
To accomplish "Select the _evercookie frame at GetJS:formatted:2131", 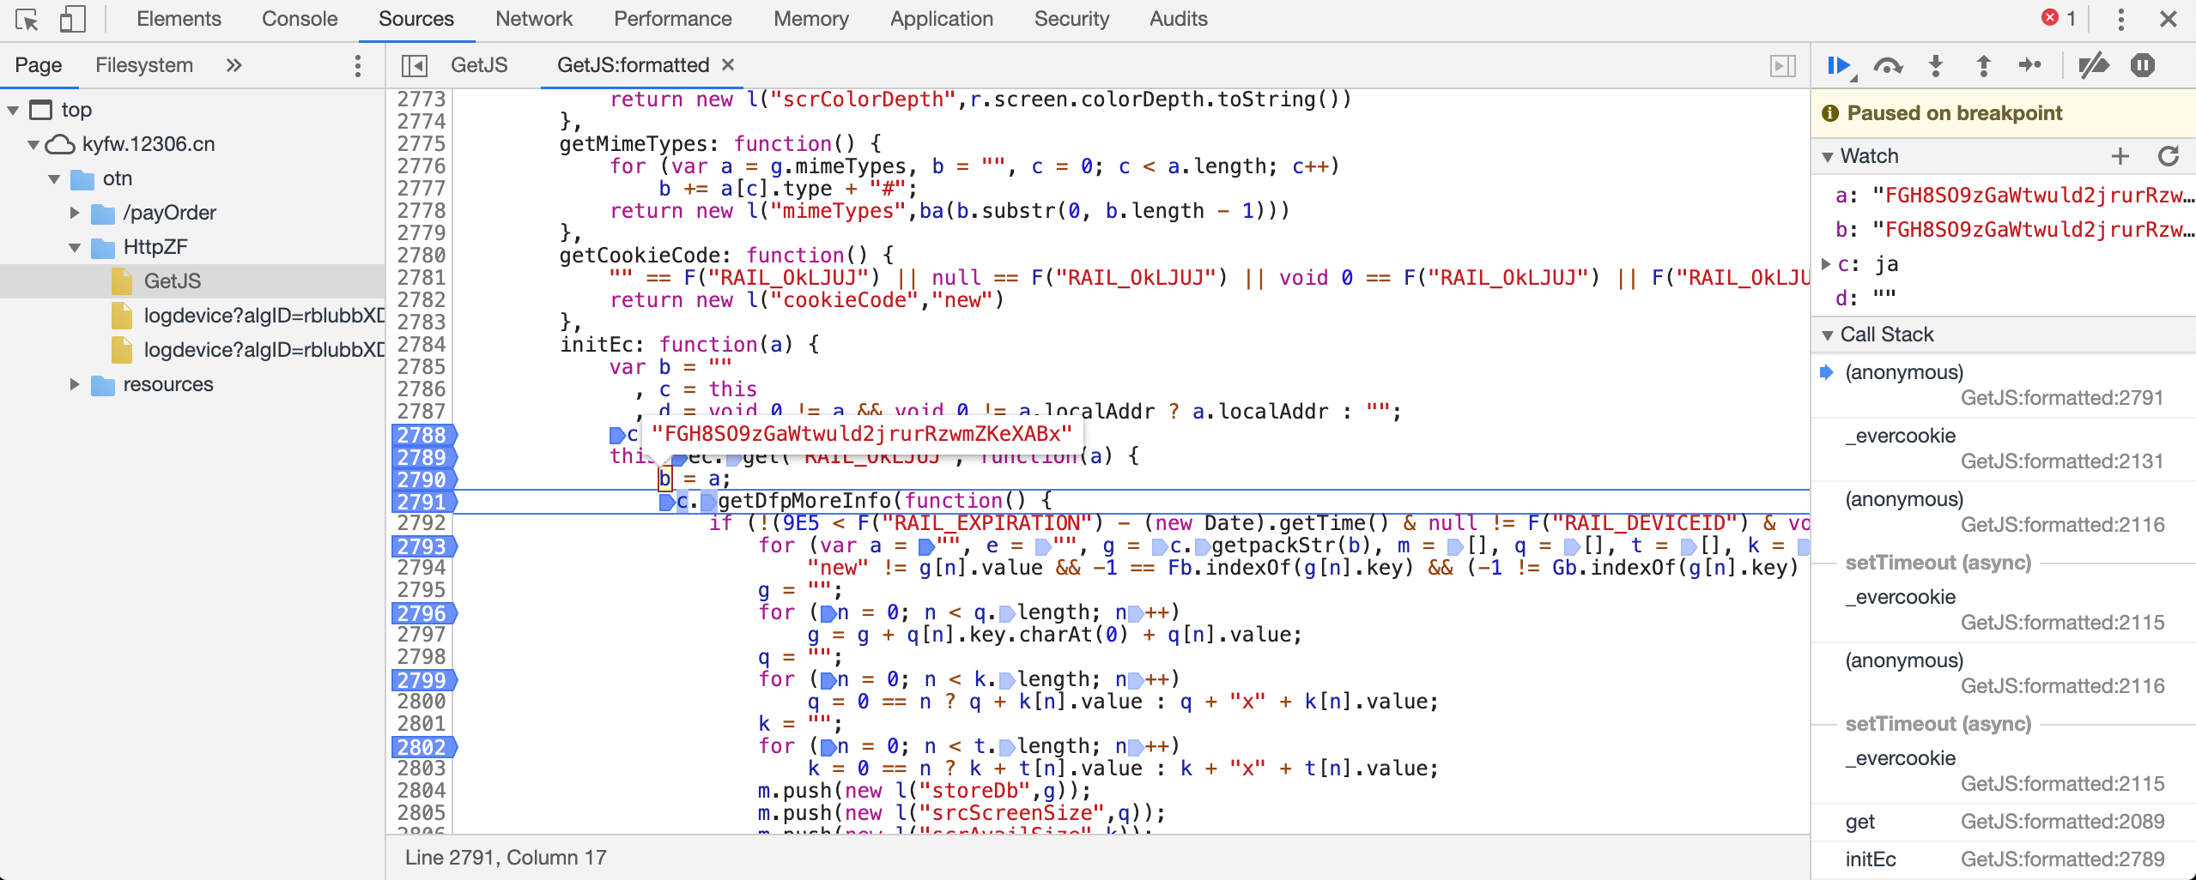I will (x=2004, y=449).
